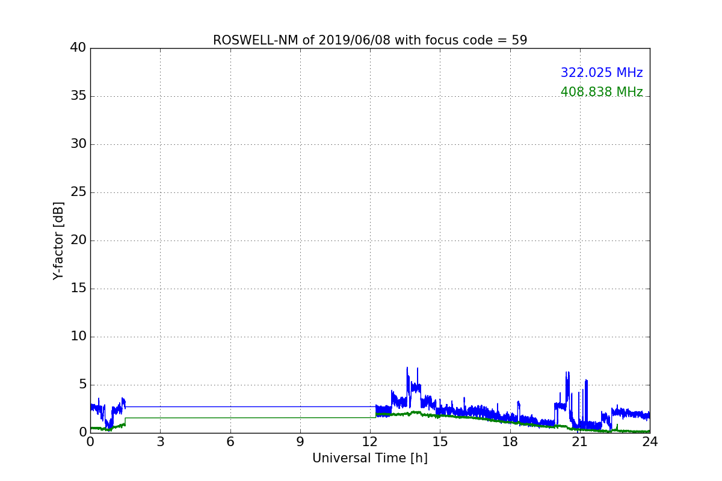Click x-axis tick label 9
Viewport: 722px width, 481px height.
click(300, 442)
